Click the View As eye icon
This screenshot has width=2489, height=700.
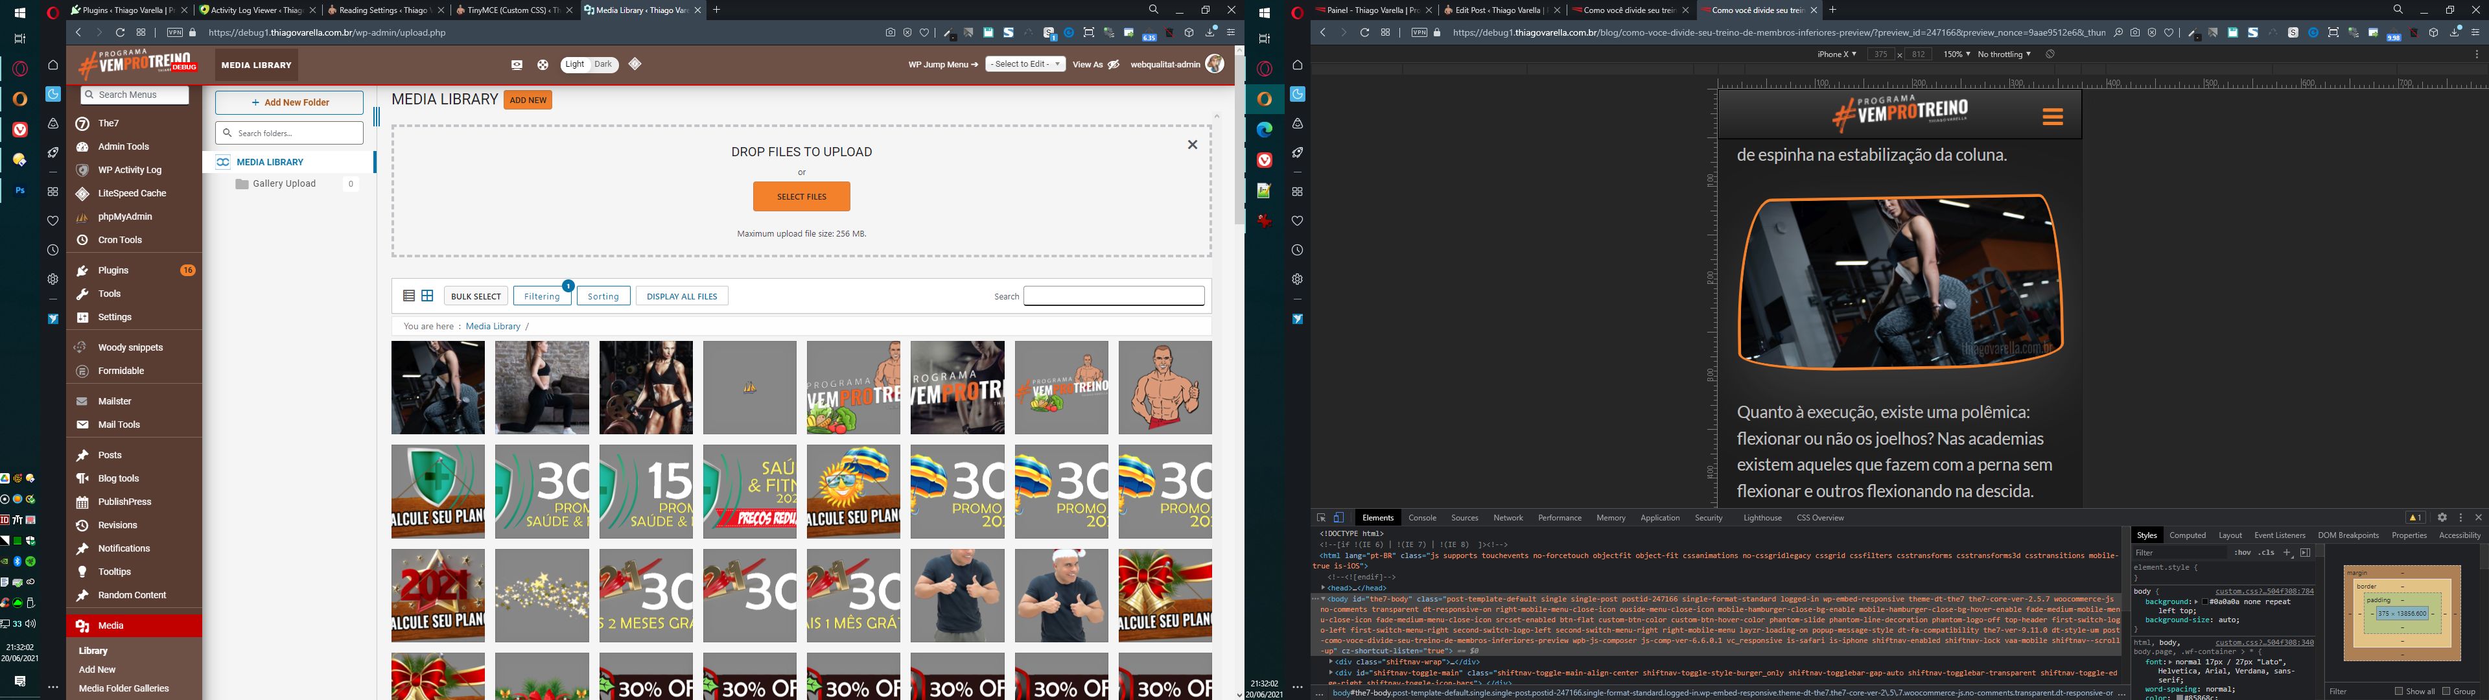pyautogui.click(x=1113, y=65)
